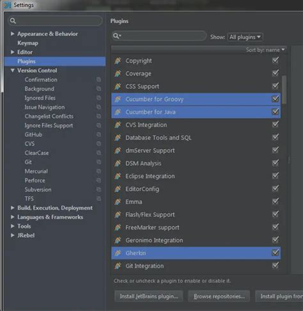Image resolution: width=303 pixels, height=311 pixels.
Task: Click the project-level icon beside GitHub
Action: click(x=98, y=134)
